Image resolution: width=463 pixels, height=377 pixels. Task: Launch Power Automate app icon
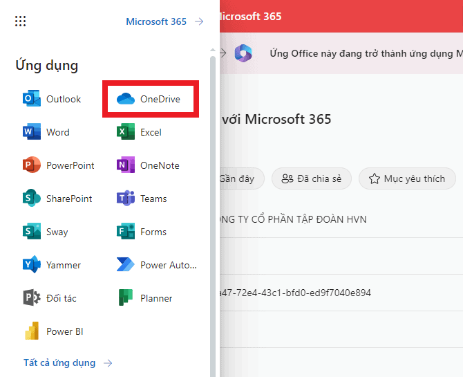[x=126, y=264]
